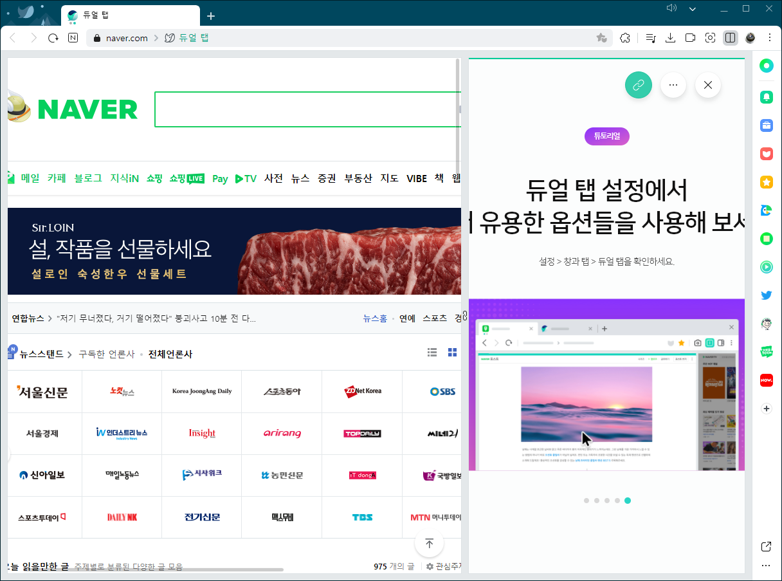Select the fifth tutorial page dot

coord(628,500)
